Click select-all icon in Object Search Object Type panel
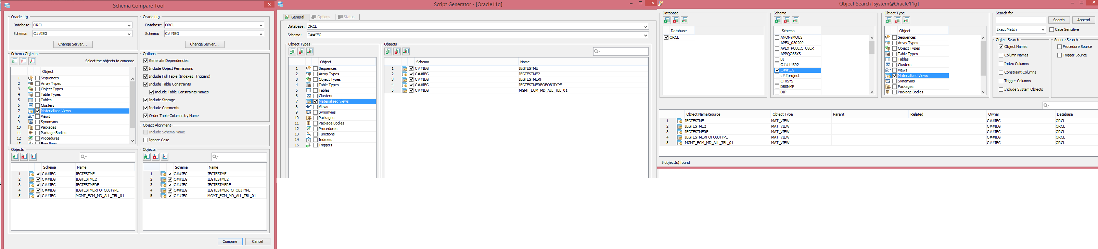1098x249 pixels. [x=888, y=21]
